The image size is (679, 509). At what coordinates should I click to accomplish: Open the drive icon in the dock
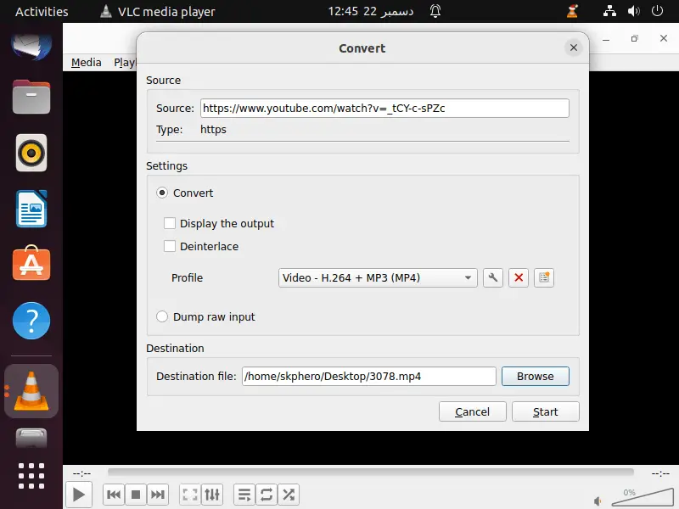pos(31,438)
